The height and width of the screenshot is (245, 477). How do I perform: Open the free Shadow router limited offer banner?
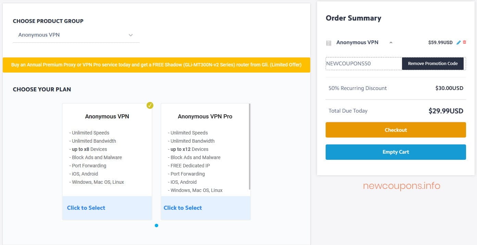click(x=156, y=65)
